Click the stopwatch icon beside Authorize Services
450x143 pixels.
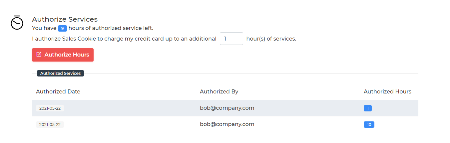tap(17, 22)
